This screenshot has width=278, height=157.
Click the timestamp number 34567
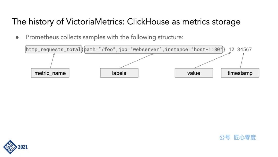tap(245, 49)
